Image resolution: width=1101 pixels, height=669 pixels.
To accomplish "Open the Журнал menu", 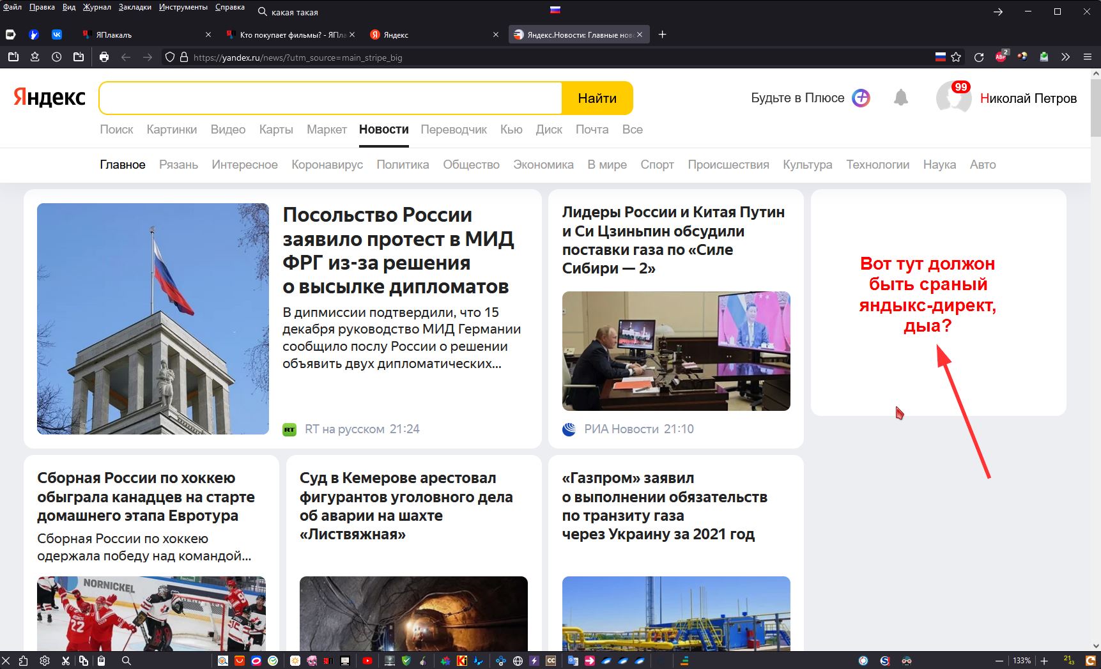I will point(96,7).
